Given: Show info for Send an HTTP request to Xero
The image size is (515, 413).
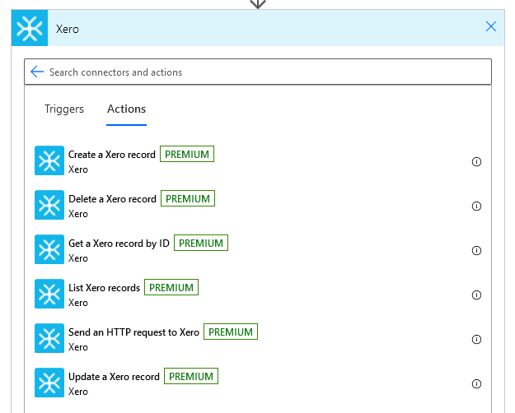Looking at the screenshot, I should tap(476, 339).
